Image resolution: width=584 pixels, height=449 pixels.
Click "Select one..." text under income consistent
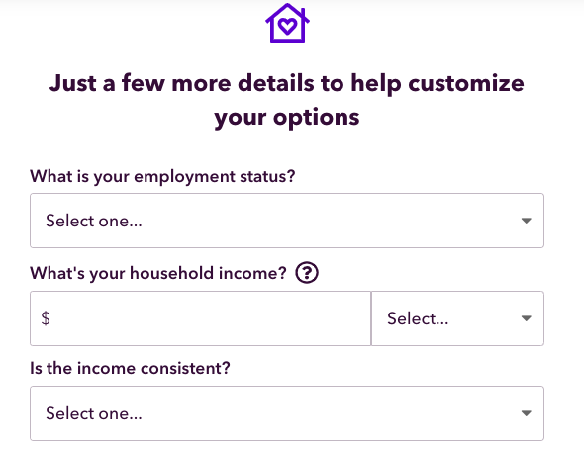pos(94,413)
